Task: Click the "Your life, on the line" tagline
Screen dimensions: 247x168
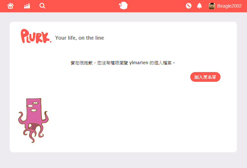Action: coord(79,38)
